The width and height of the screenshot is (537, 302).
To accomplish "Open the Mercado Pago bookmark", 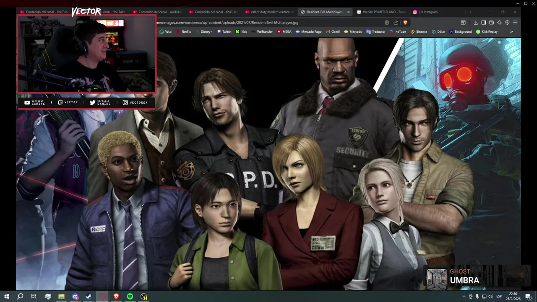I will coord(308,31).
